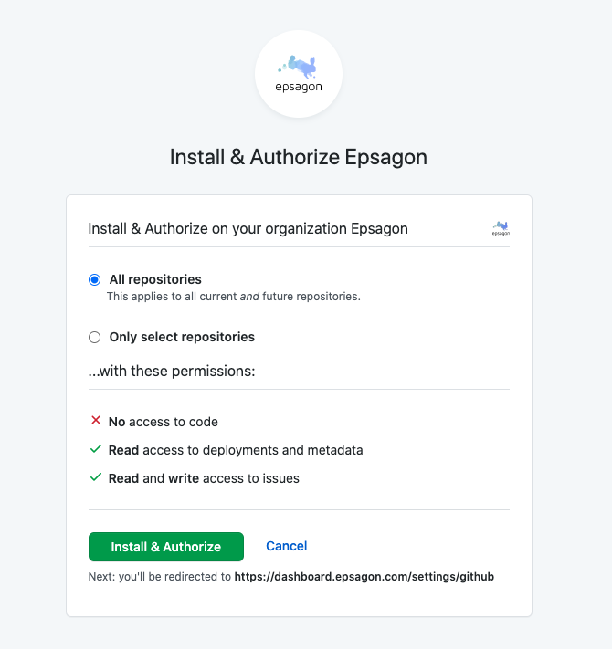
Task: Click 'Read access to deployments and metadata' text
Action: (x=236, y=450)
